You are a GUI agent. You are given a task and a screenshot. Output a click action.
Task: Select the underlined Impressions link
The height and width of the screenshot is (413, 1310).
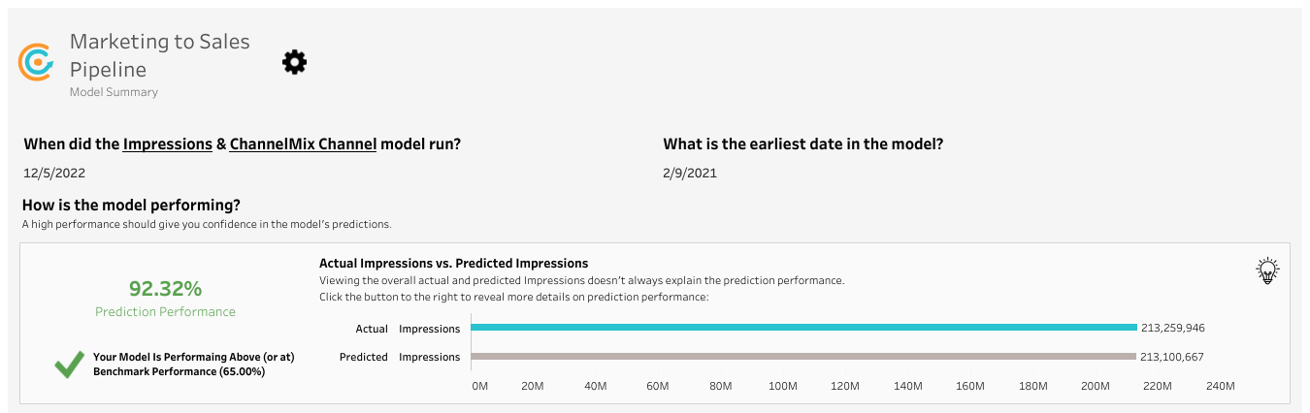point(167,143)
